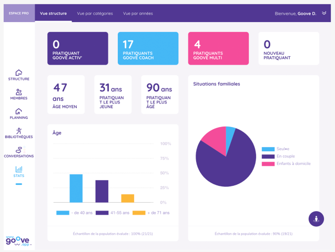Click 'Échantillon de la population évaluée : 90% (19/21)'

point(253,234)
